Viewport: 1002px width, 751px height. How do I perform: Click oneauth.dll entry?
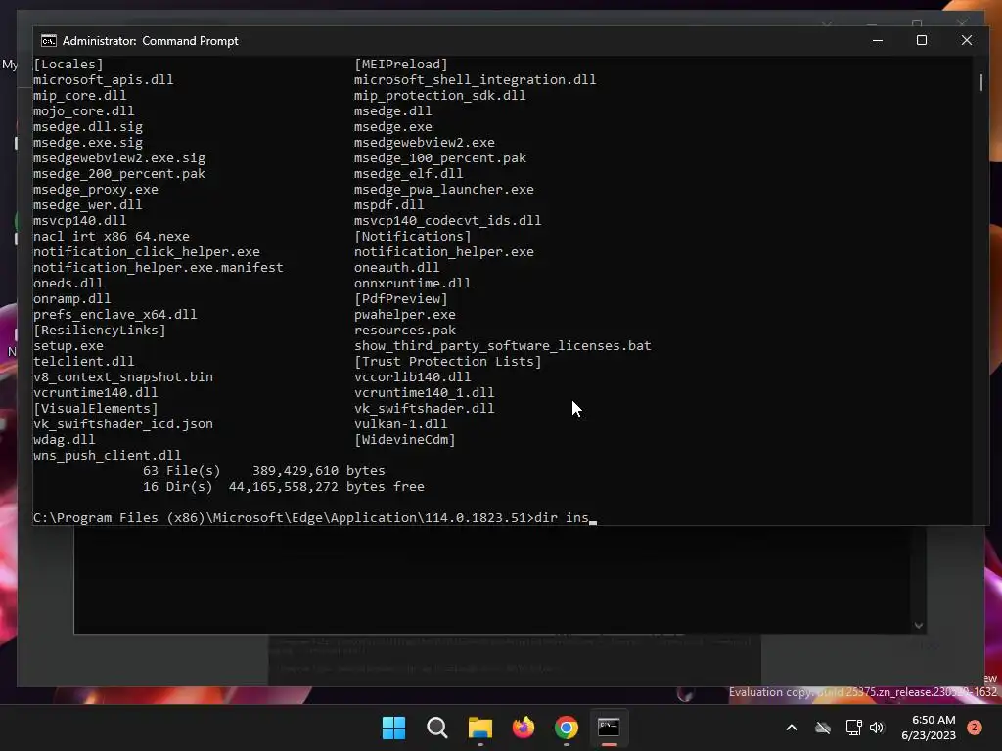[397, 268]
